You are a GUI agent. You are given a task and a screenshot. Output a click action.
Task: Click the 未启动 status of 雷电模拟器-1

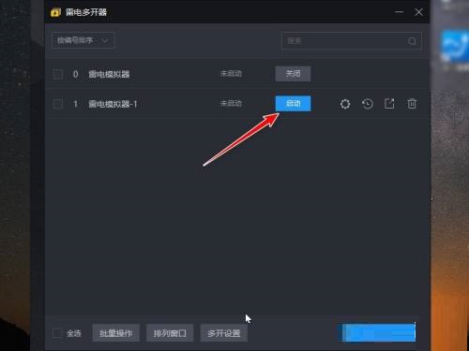click(231, 103)
